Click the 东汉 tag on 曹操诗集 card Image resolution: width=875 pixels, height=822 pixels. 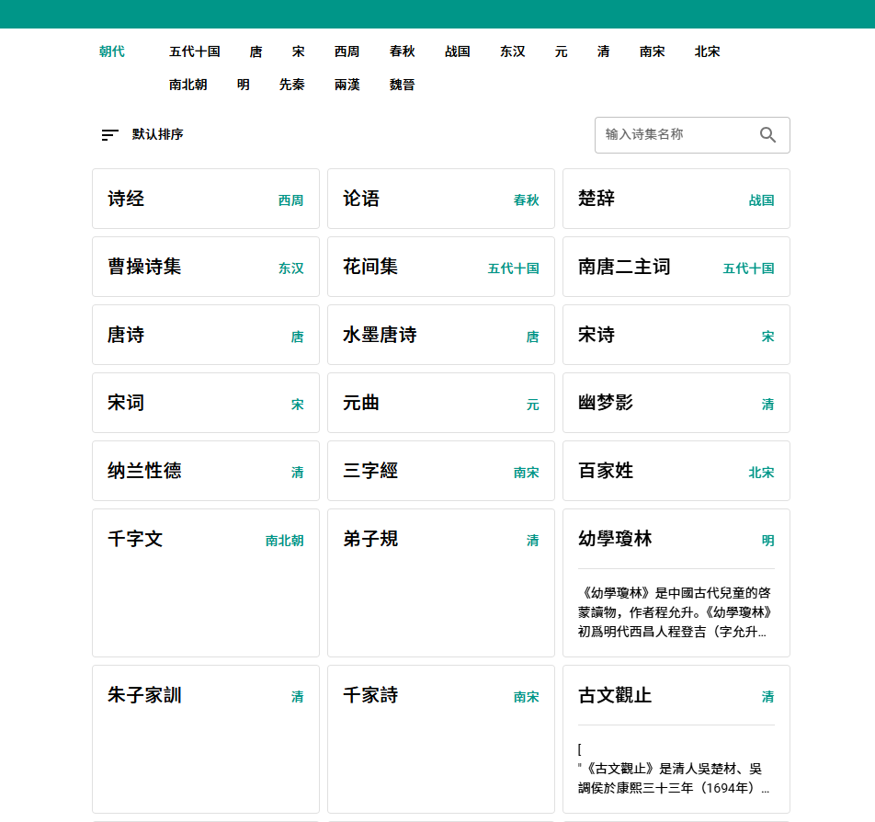tap(290, 268)
